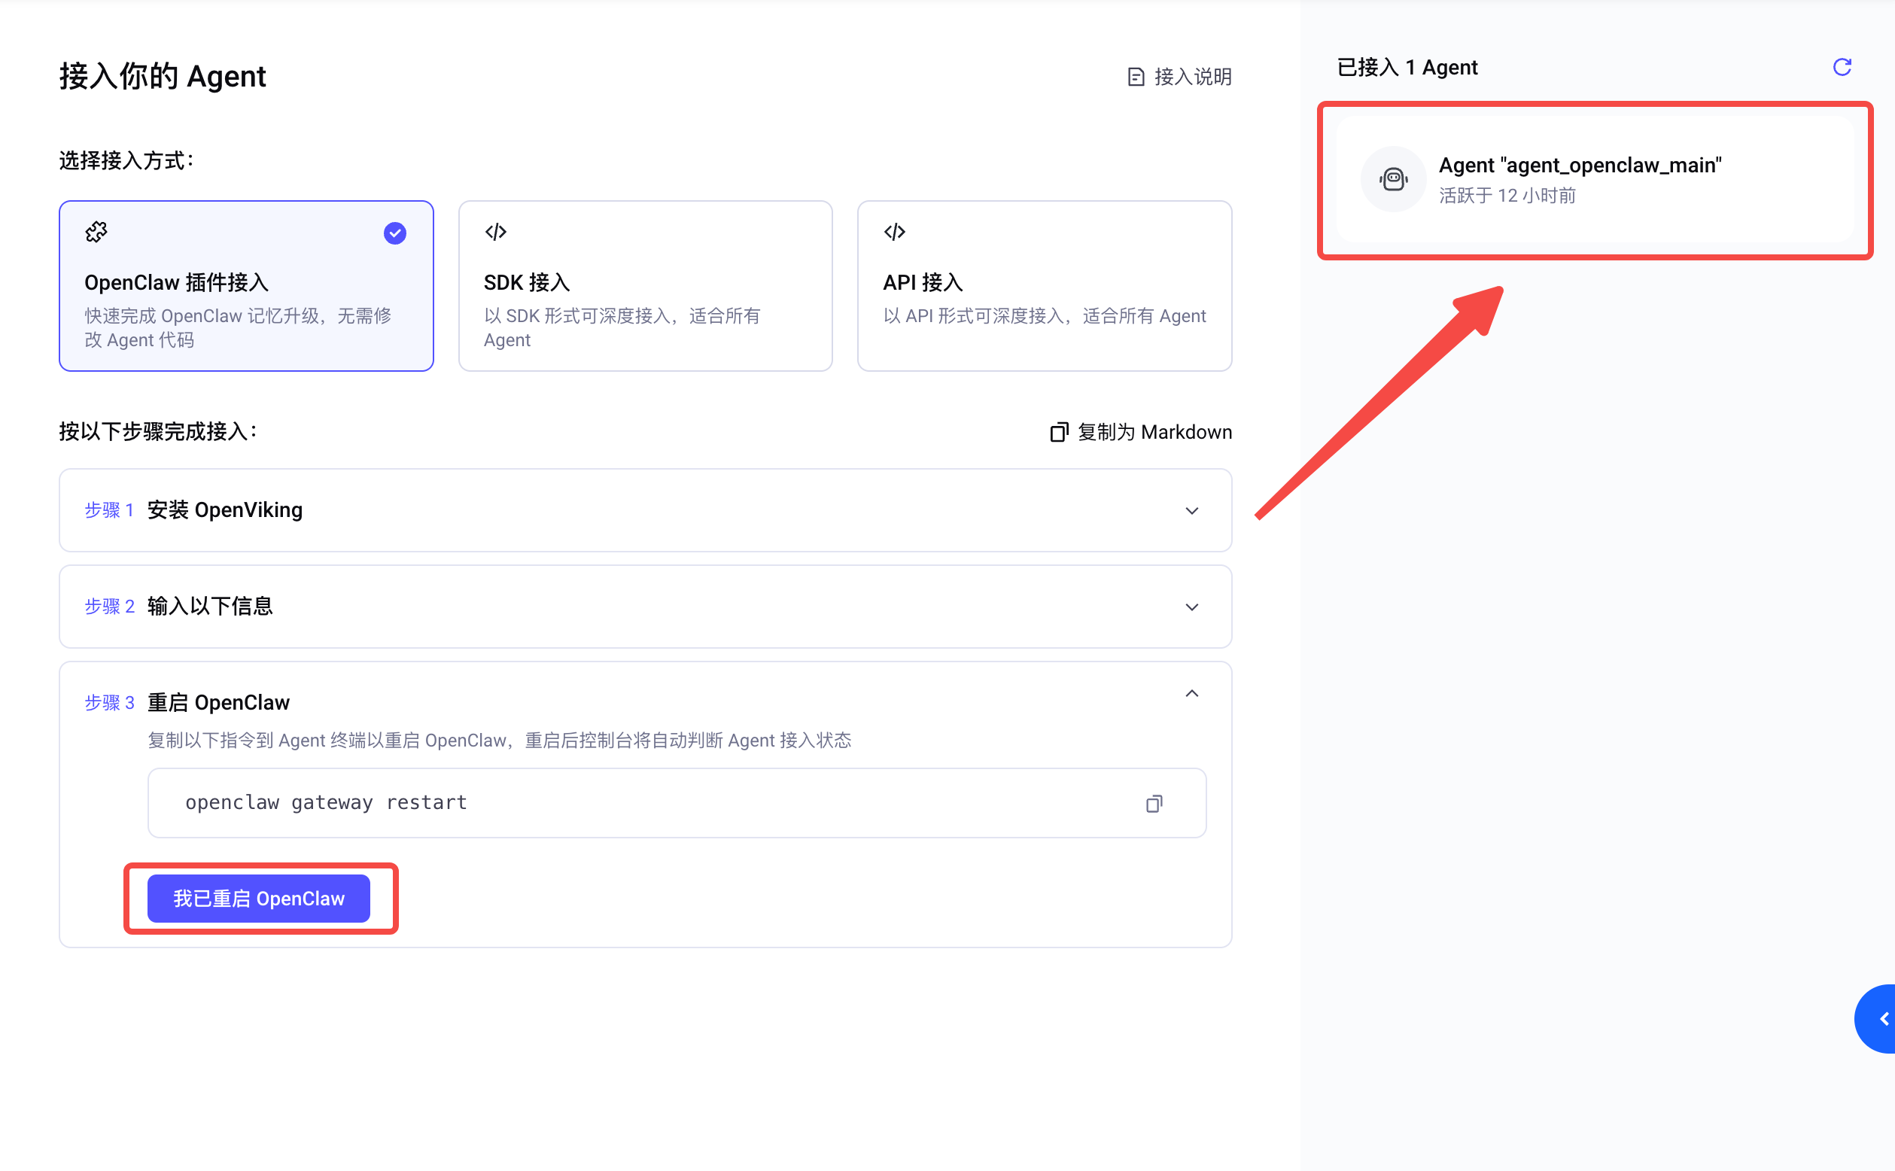Click the selected checkmark on OpenClaw 插件接入
This screenshot has width=1895, height=1171.
click(x=395, y=233)
